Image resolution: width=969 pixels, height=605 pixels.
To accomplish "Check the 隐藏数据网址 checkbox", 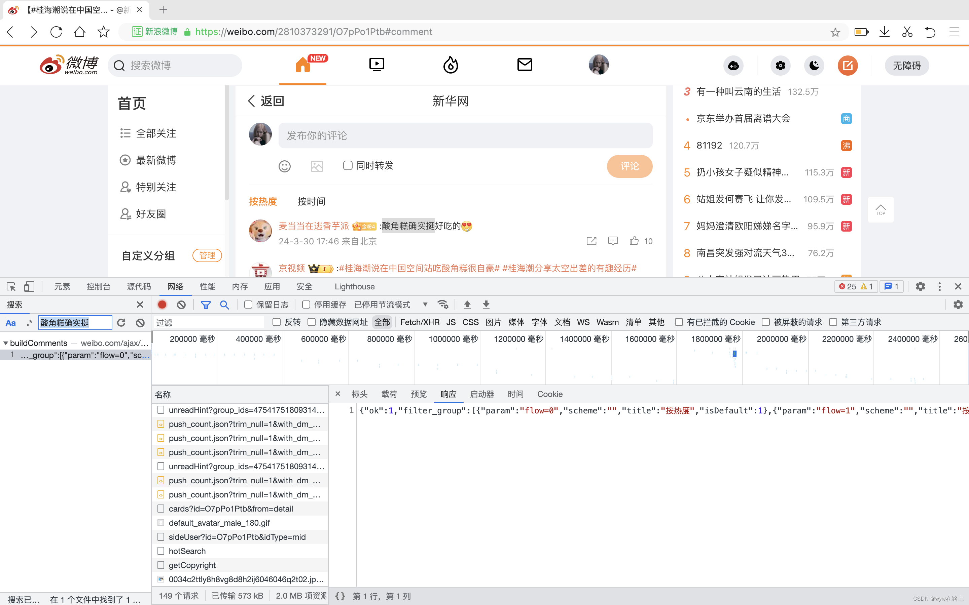I will [312, 322].
